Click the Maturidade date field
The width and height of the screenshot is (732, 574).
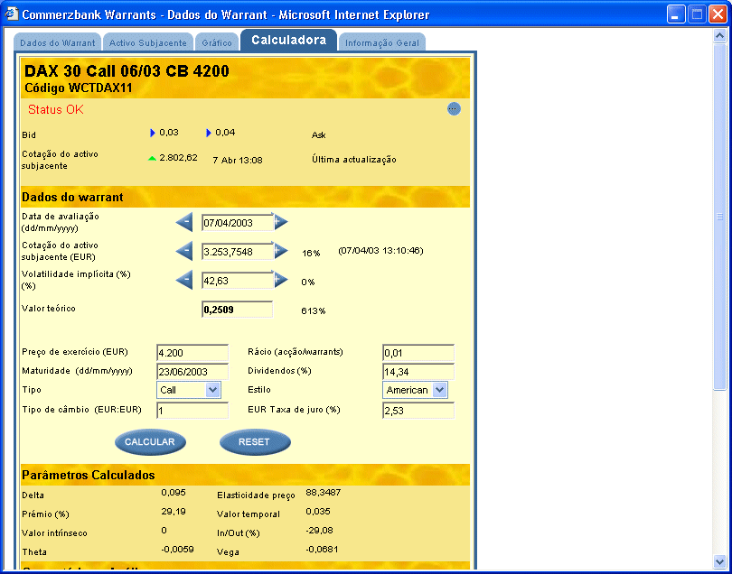pos(192,372)
